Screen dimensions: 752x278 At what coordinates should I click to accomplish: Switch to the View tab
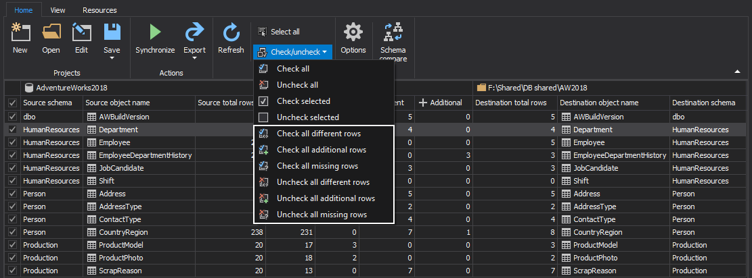pos(58,10)
